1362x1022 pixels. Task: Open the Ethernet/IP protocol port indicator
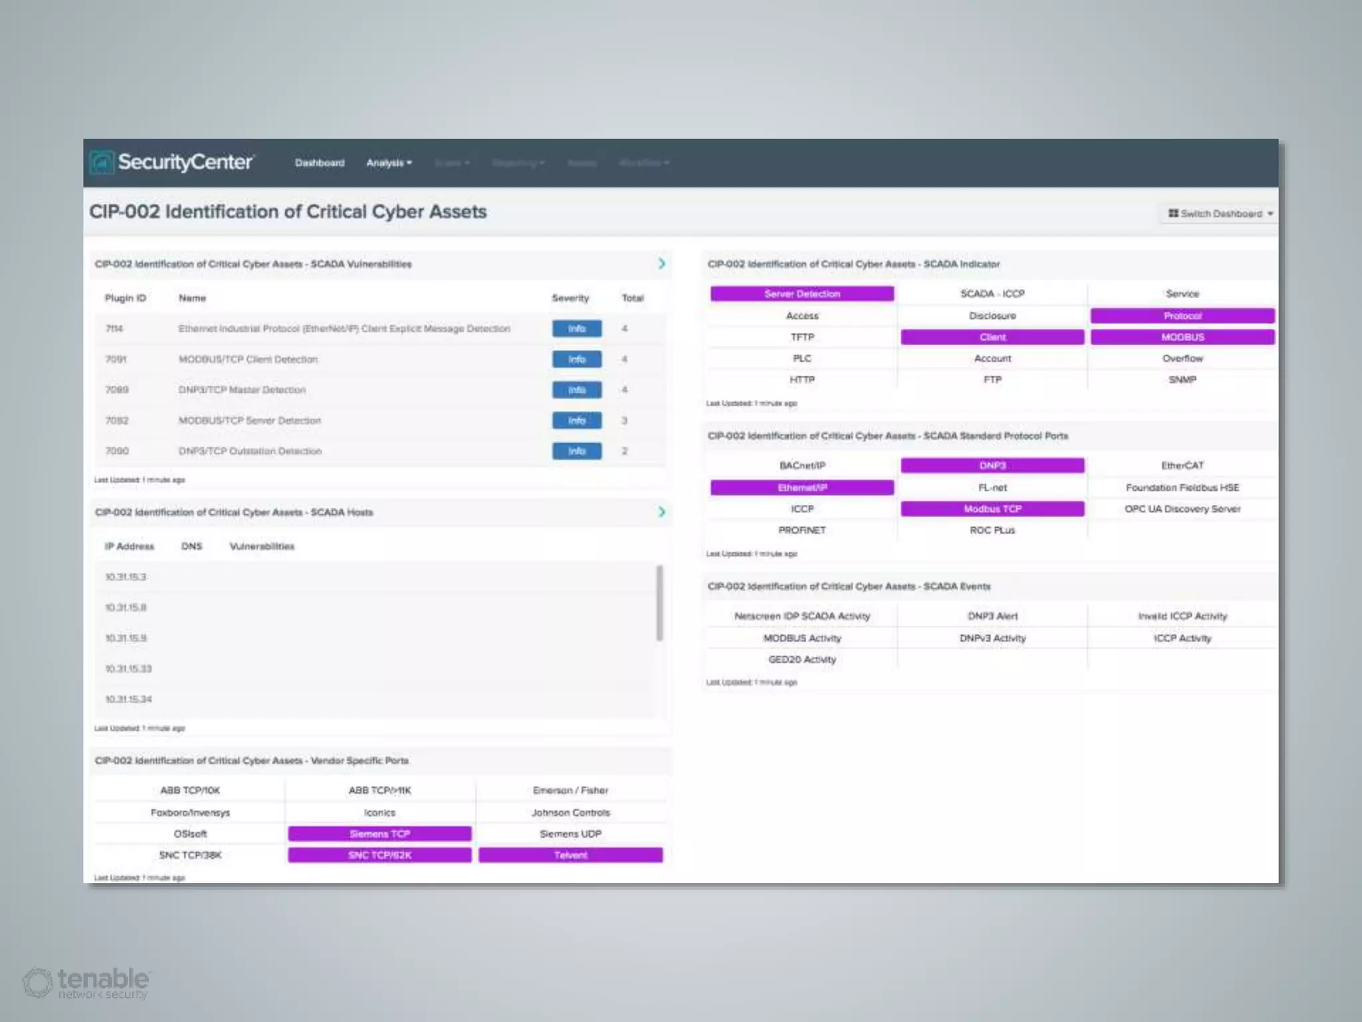point(801,488)
